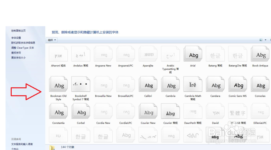Image resolution: width=271 pixels, height=150 pixels.
Task: Click 联机获取字体详细信息 link
Action: point(23,43)
